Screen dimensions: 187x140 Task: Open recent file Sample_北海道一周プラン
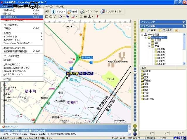pyautogui.click(x=22, y=68)
